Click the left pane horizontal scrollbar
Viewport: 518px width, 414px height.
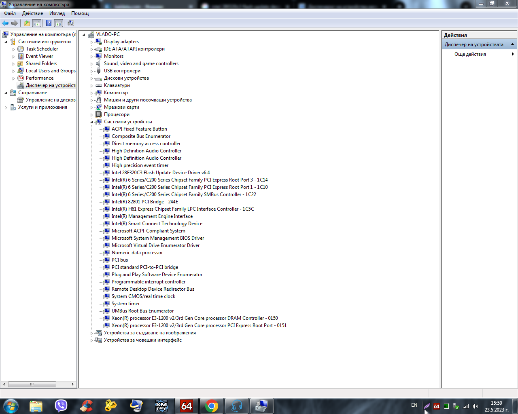click(x=38, y=384)
